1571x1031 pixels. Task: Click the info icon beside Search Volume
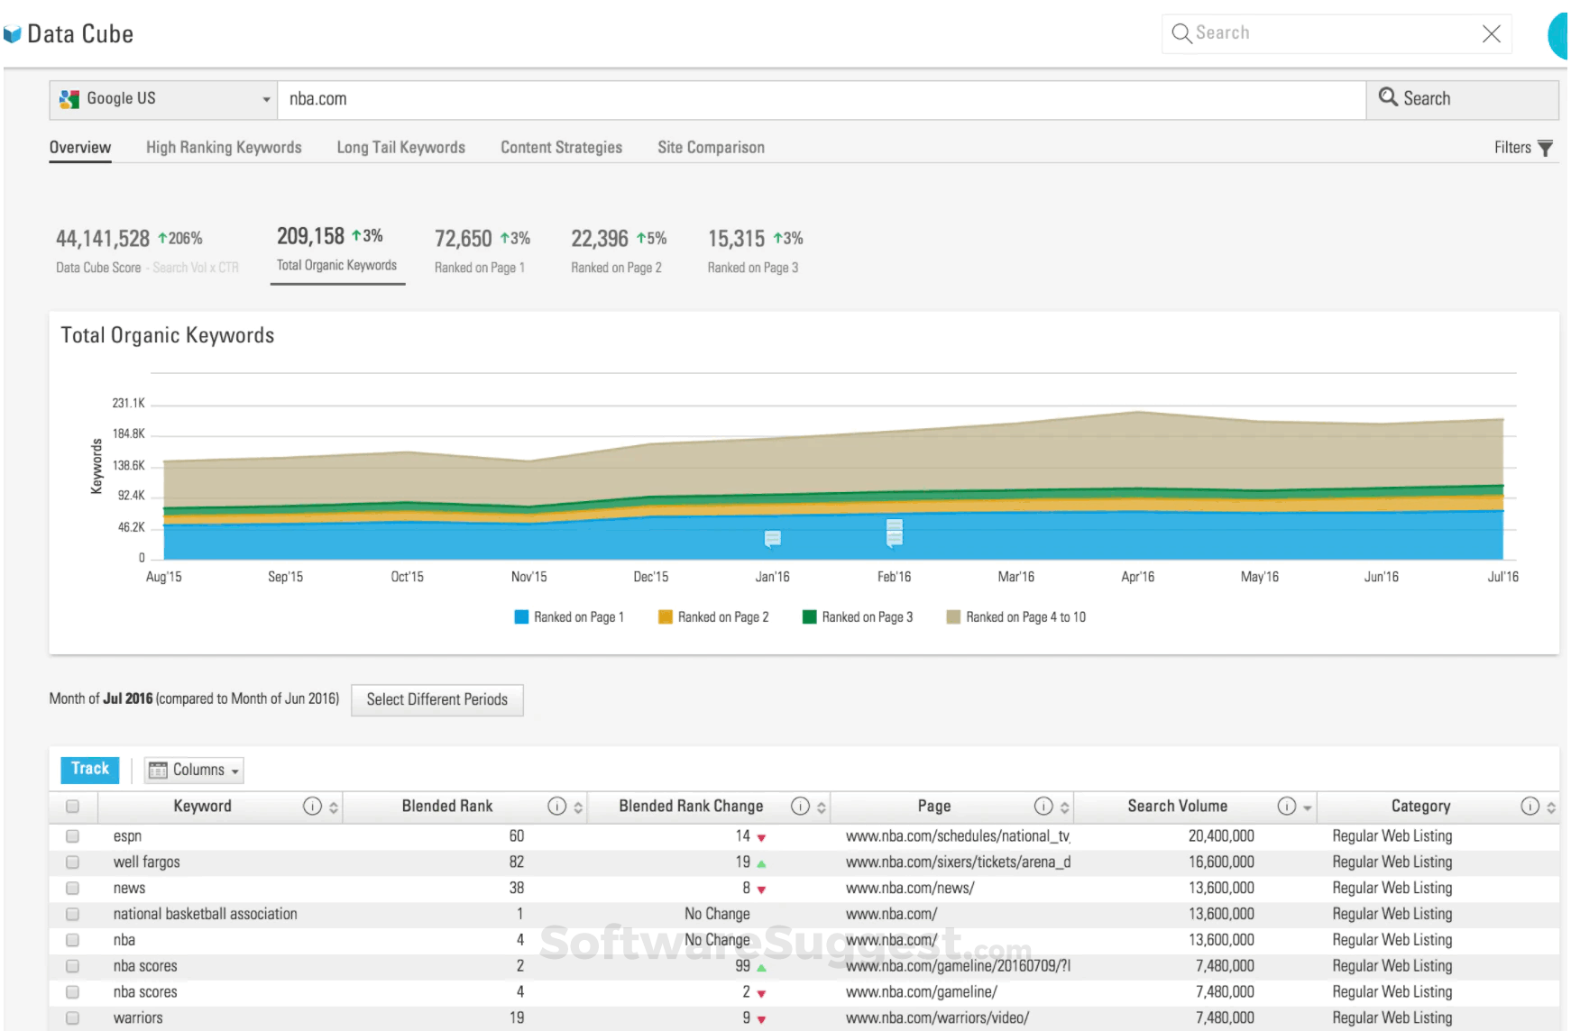[x=1286, y=807]
